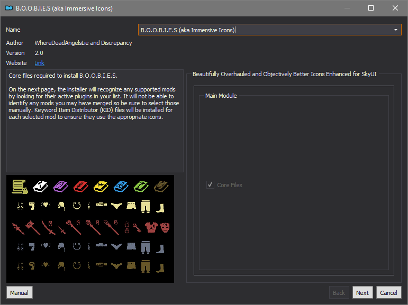Click the Next button
The width and height of the screenshot is (408, 305).
(x=362, y=292)
